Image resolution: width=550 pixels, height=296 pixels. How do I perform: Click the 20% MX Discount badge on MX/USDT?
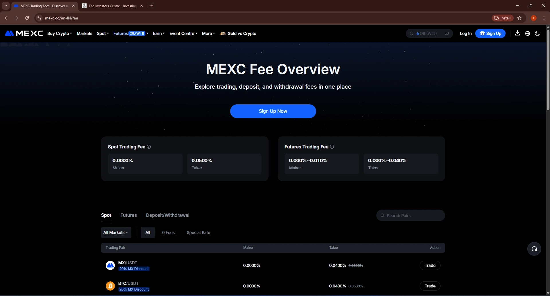pos(134,269)
